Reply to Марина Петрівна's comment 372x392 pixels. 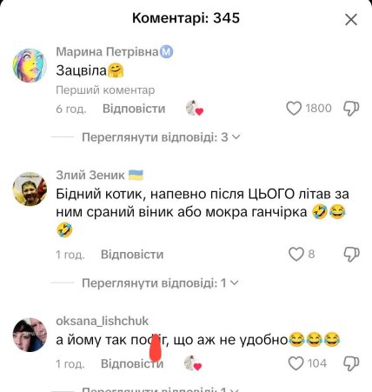pos(134,109)
